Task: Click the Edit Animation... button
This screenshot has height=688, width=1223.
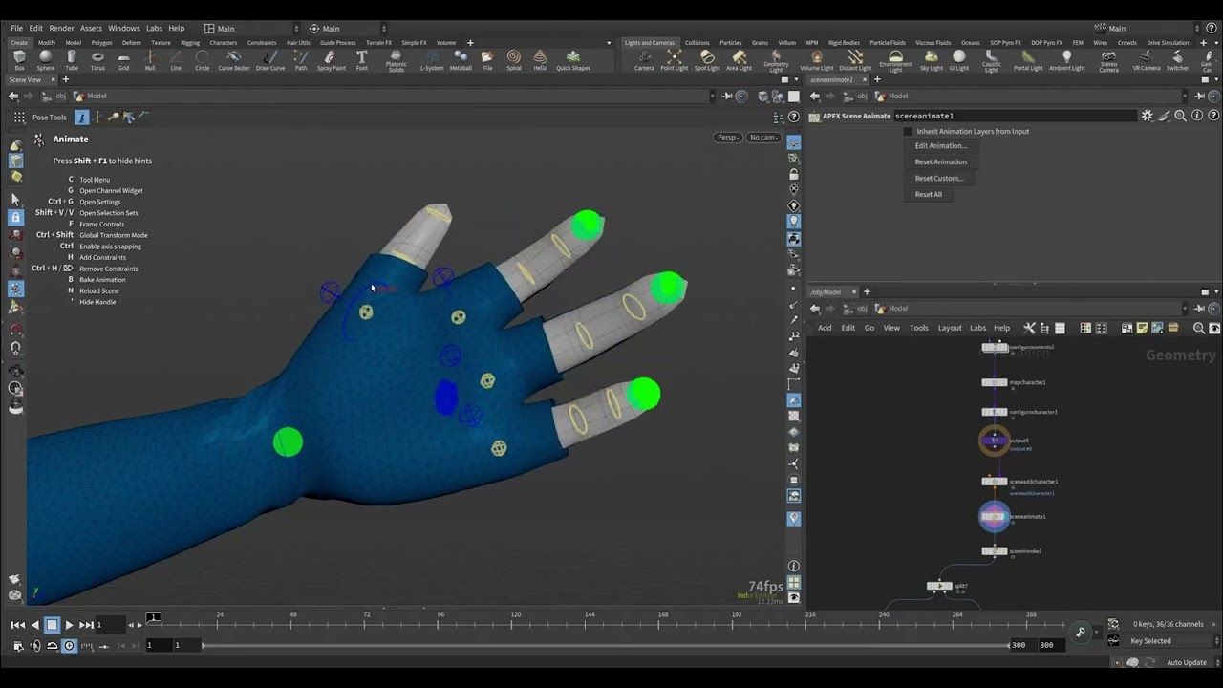Action: coord(941,146)
